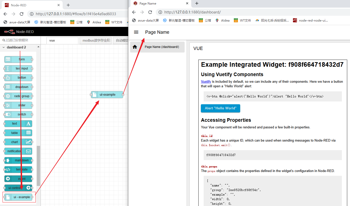The height and width of the screenshot is (206, 350).
Task: Select the template node in the palette
Action: (18, 169)
